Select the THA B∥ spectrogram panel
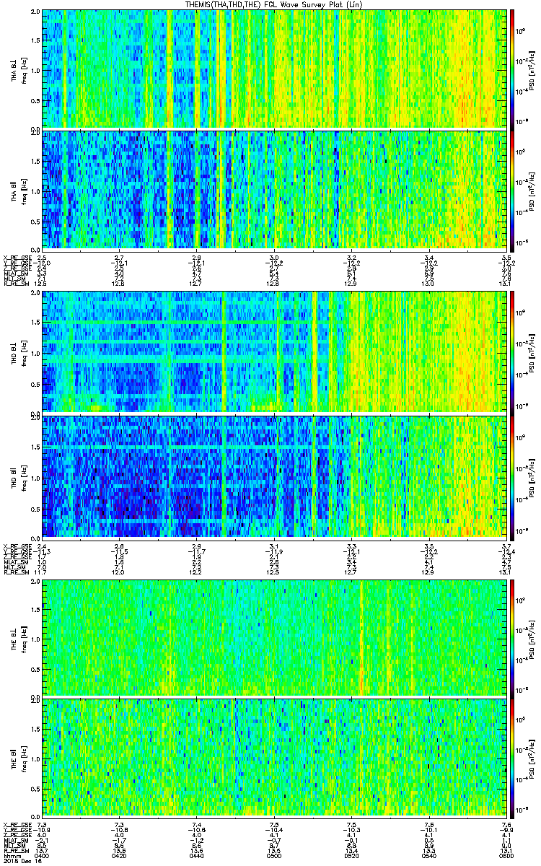Screen dimensions: 541x866 [x=273, y=190]
